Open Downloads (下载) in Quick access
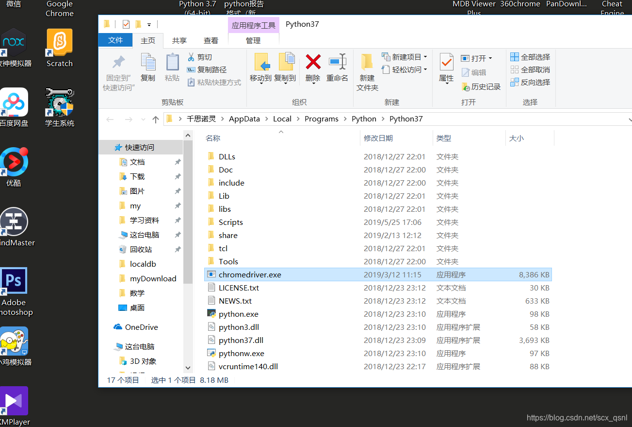 [x=137, y=176]
